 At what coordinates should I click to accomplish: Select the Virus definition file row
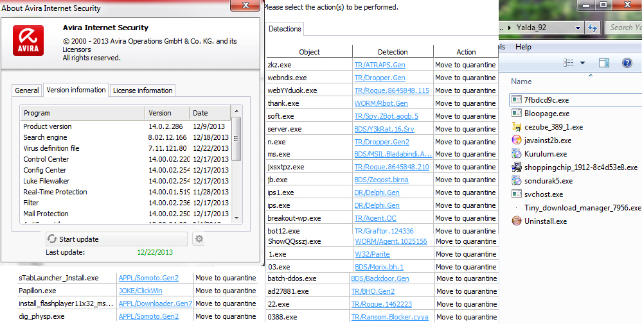pyautogui.click(x=126, y=148)
